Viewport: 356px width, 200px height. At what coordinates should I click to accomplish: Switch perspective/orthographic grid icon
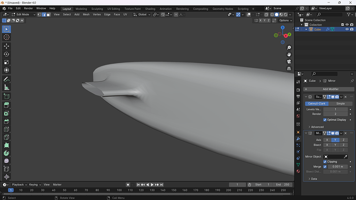289,69
